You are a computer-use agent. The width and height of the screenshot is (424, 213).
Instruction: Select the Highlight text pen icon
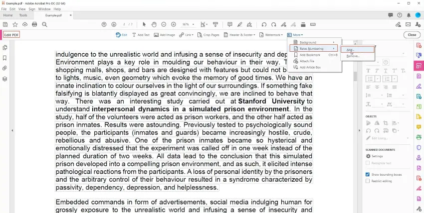tap(239, 24)
